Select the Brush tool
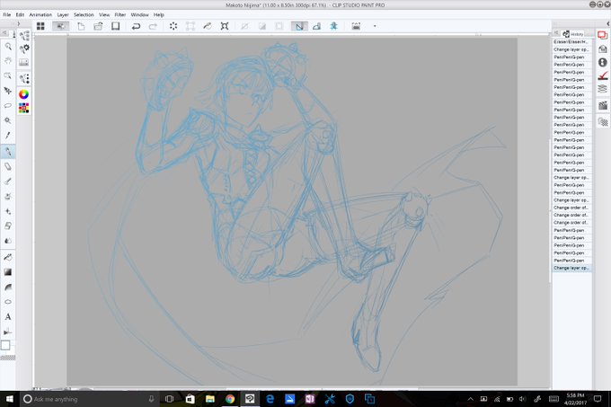Screen dimensions: 611x407 click(x=8, y=181)
